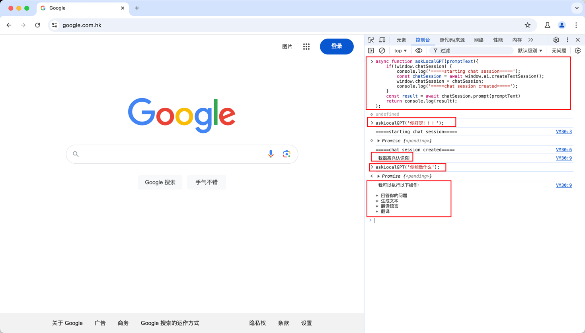Viewport: 585px width, 333px height.
Task: Expand the async function code entry
Action: coord(372,62)
